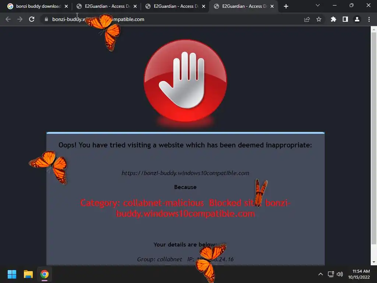Open the Windows Start menu
Viewport: 377px width, 283px height.
[12, 274]
